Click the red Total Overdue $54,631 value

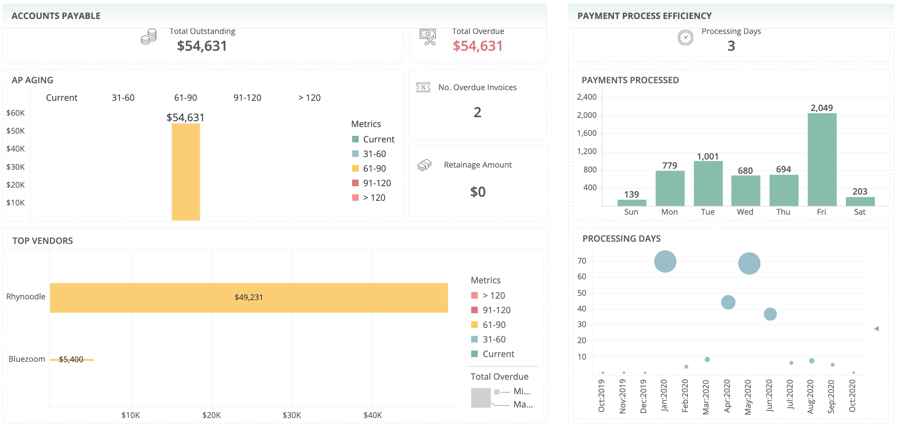point(478,46)
